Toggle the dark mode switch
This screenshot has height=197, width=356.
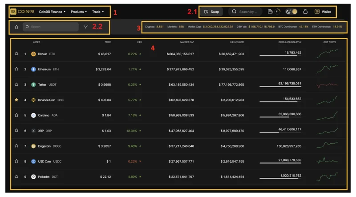point(291,12)
